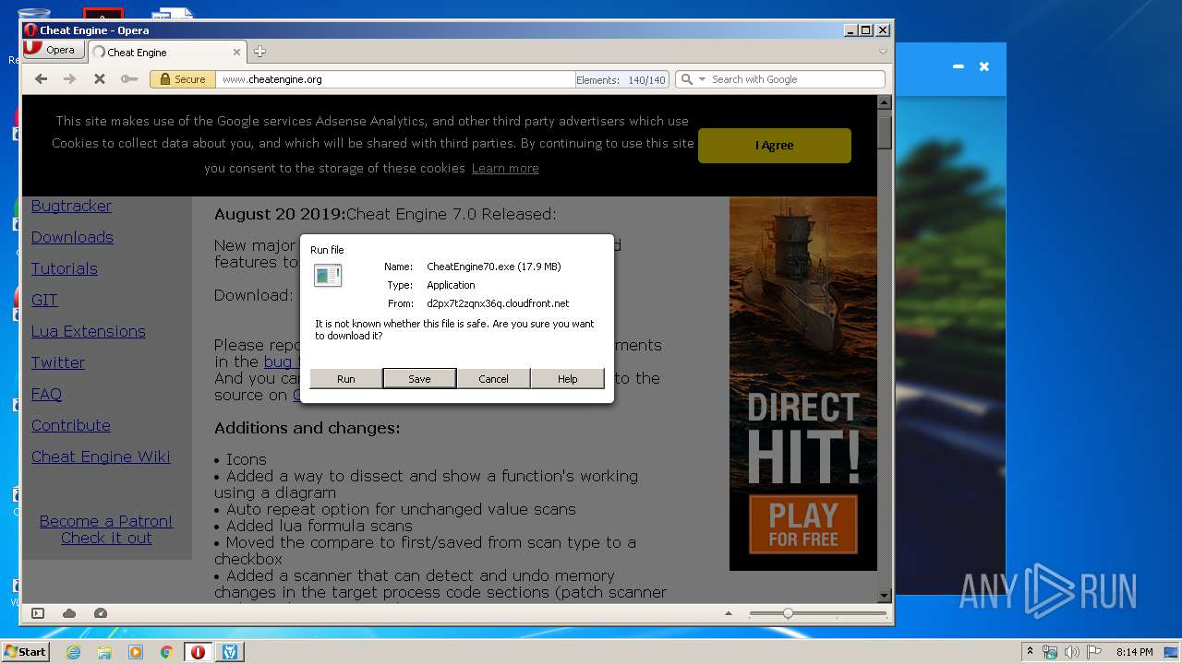Open closed tabs dropdown at tab bar end
Viewport: 1182px width, 664px height.
(x=883, y=52)
